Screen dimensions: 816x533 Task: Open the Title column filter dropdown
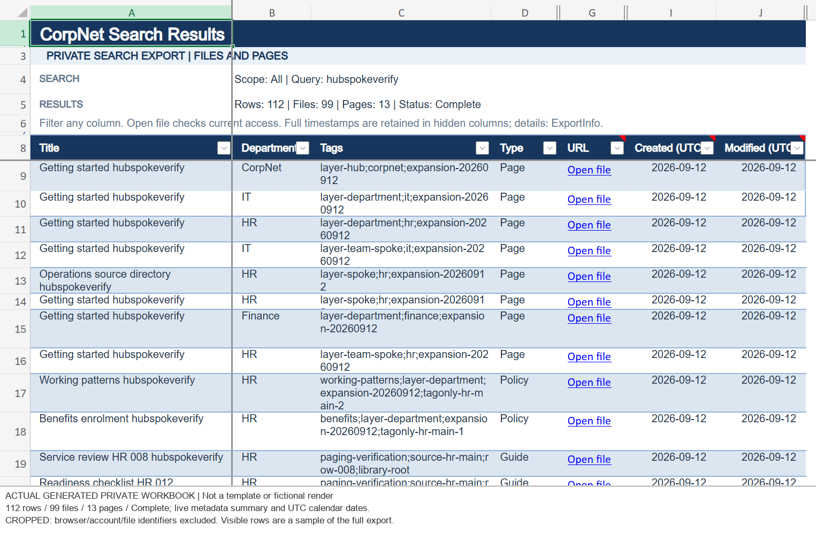coord(224,148)
